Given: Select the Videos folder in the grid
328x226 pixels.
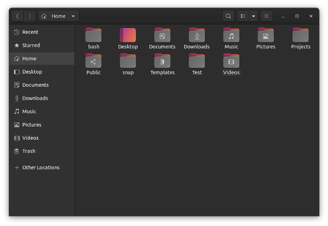Looking at the screenshot, I should click(x=231, y=61).
